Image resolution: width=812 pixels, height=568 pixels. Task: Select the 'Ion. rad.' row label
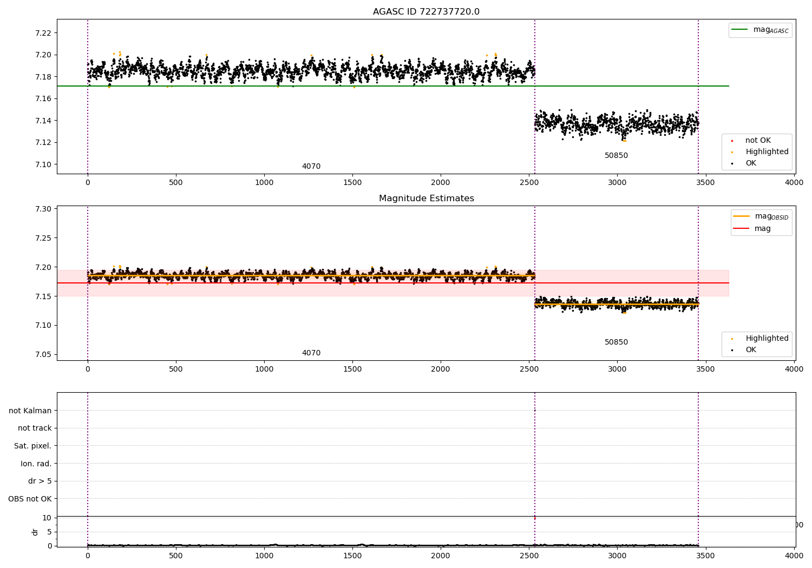tap(36, 464)
